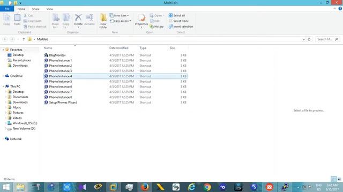The width and height of the screenshot is (343, 192).
Task: Launch Google Chrome from the taskbar
Action: [x=207, y=187]
